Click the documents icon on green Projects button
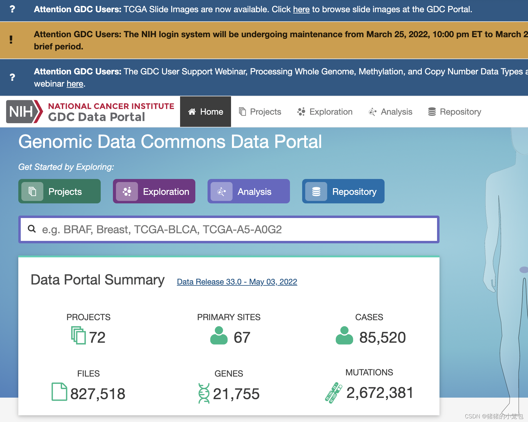Screen dimensions: 528x422 pos(32,191)
